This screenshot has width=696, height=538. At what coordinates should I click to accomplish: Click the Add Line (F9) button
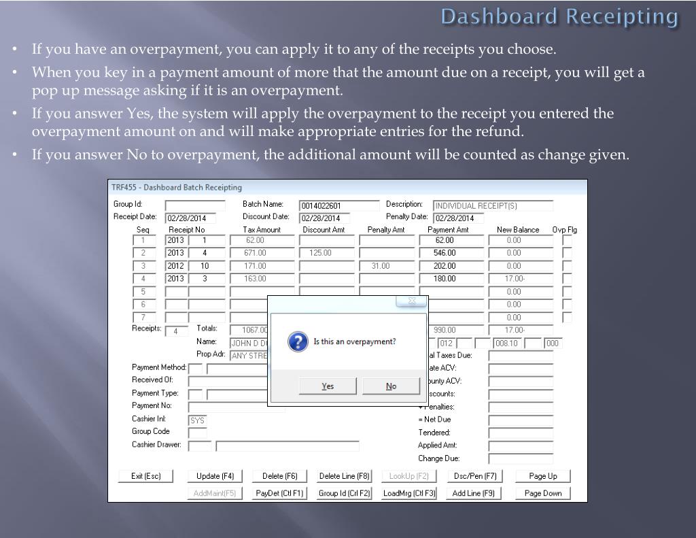473,493
